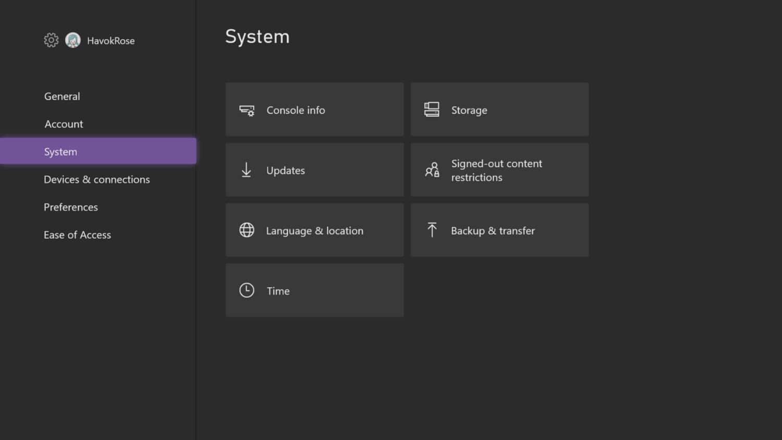Viewport: 782px width, 440px height.
Task: Select the System category in sidebar
Action: 98,151
